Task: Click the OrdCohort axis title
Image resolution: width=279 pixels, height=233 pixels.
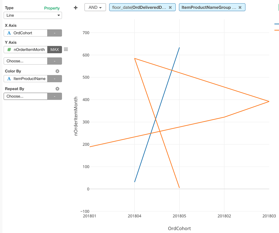Action: pyautogui.click(x=179, y=228)
